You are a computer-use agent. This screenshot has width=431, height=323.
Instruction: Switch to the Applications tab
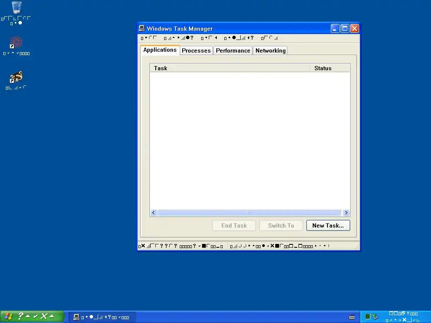click(x=160, y=50)
